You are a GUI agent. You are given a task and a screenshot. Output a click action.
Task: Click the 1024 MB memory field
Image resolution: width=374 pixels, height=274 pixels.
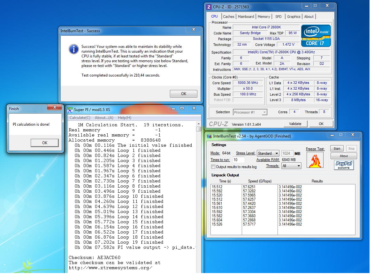(x=287, y=153)
